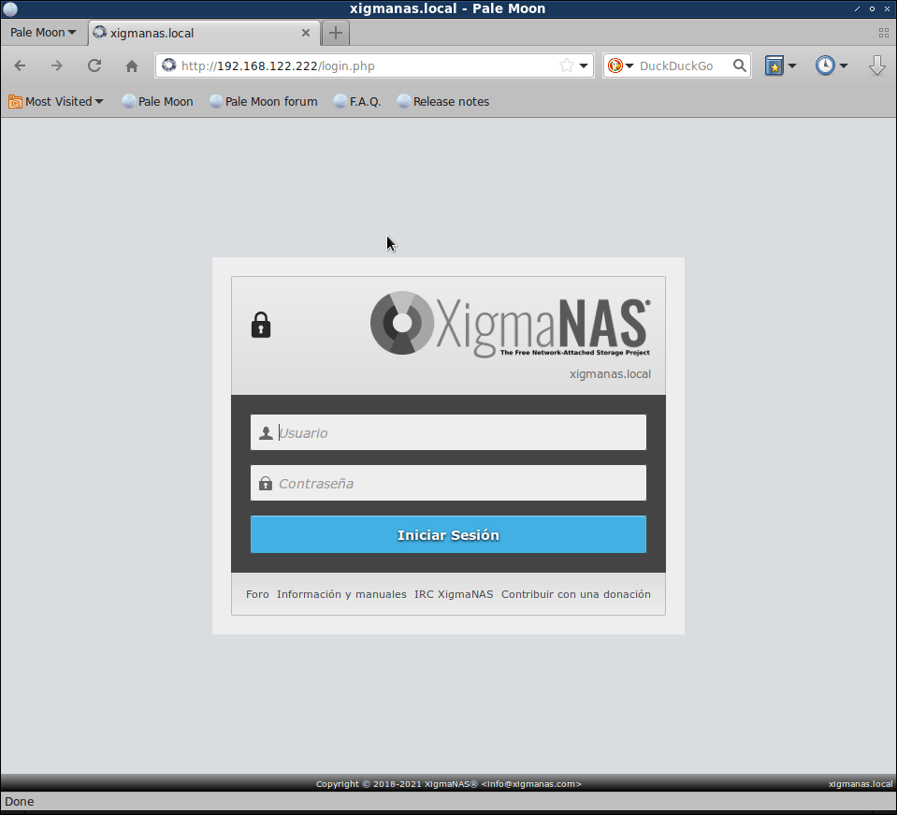Open the F.A.Q. bookmark

click(x=357, y=101)
